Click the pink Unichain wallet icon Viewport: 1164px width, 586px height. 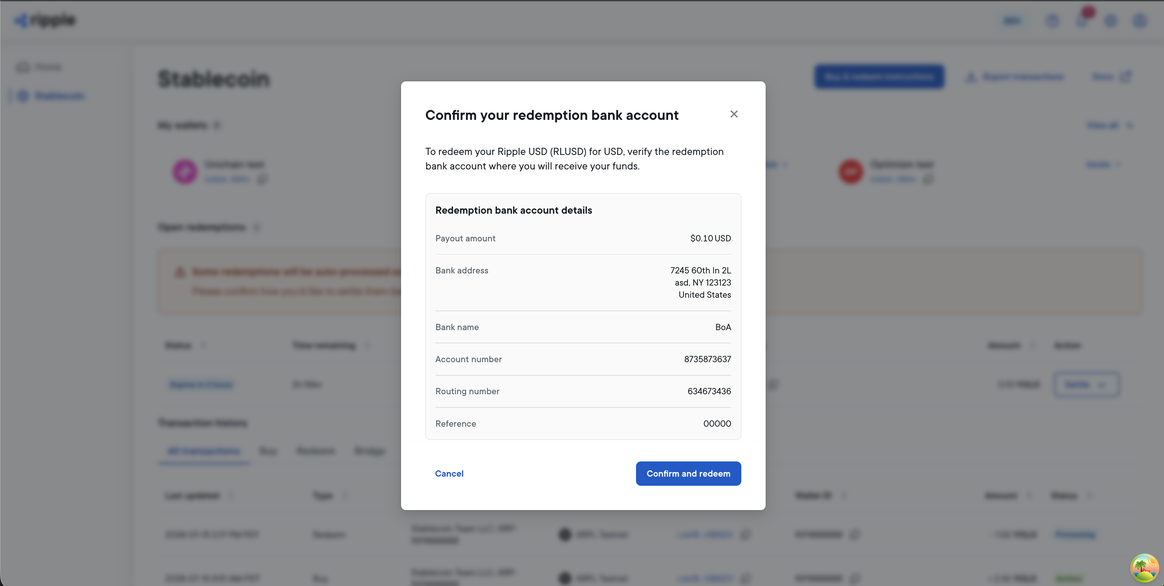(184, 171)
